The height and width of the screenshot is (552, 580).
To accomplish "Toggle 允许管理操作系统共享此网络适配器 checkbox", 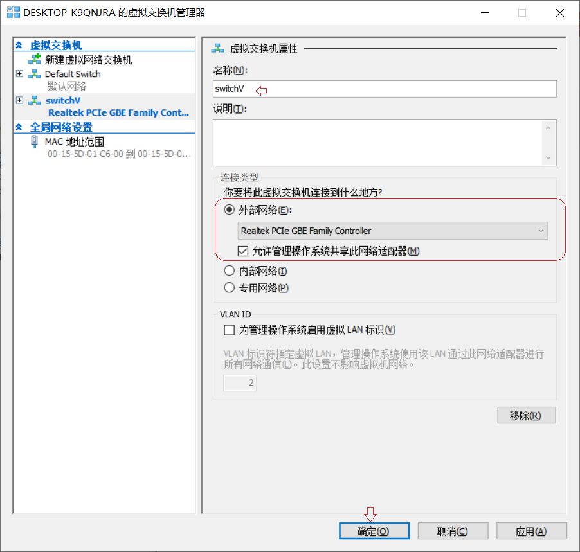I will 243,251.
